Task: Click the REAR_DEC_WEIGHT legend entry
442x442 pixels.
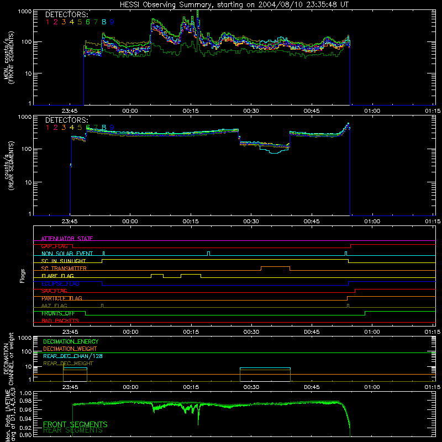Action: 68,364
